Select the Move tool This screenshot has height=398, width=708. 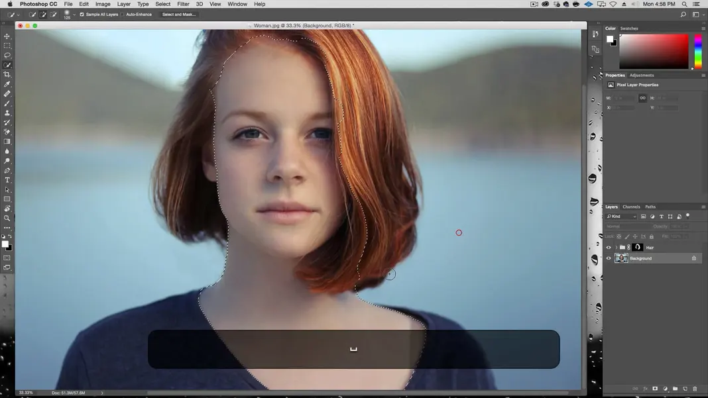[7, 36]
